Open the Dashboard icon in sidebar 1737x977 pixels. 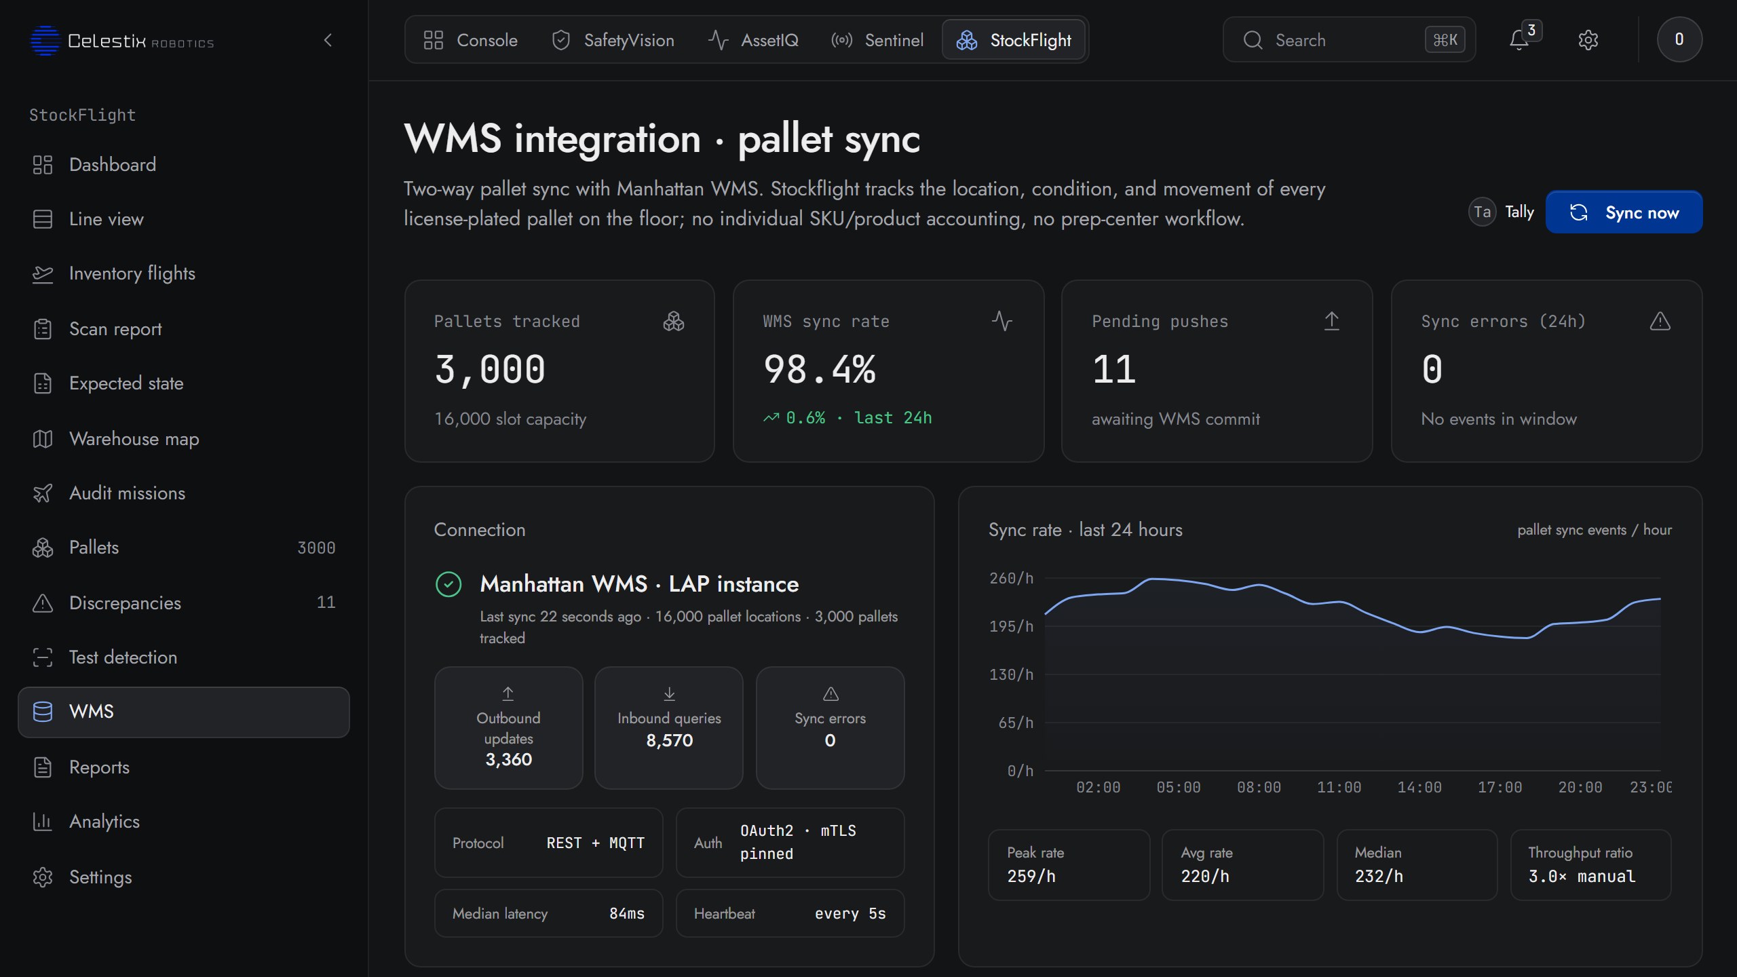[43, 165]
